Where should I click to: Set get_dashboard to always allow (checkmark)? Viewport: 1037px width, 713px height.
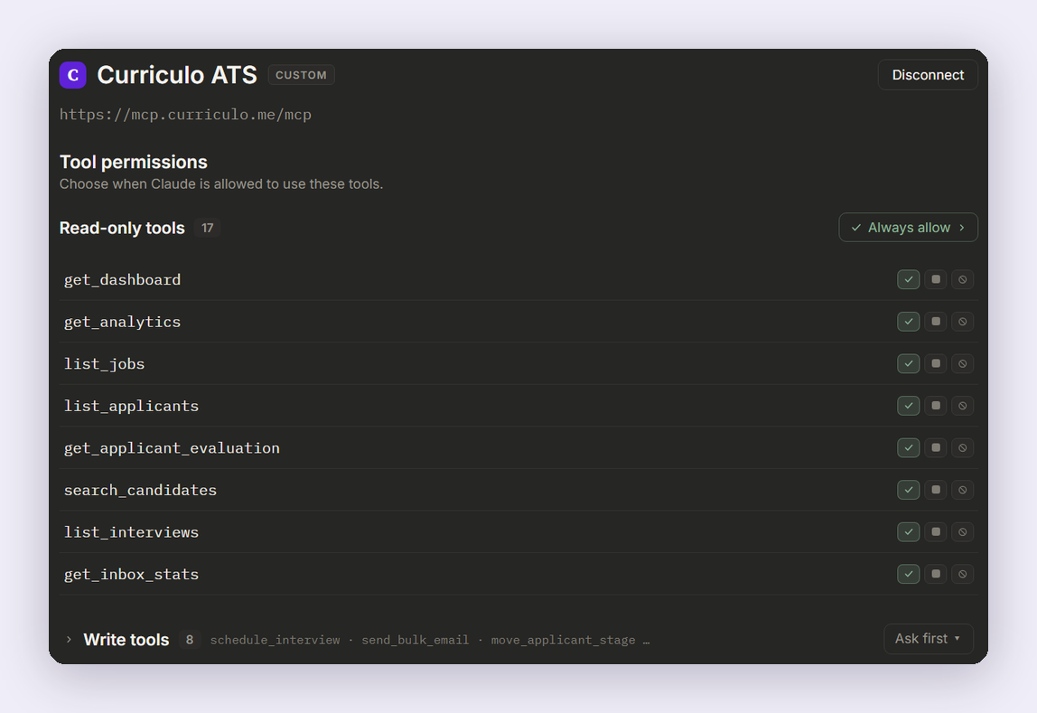(x=908, y=279)
